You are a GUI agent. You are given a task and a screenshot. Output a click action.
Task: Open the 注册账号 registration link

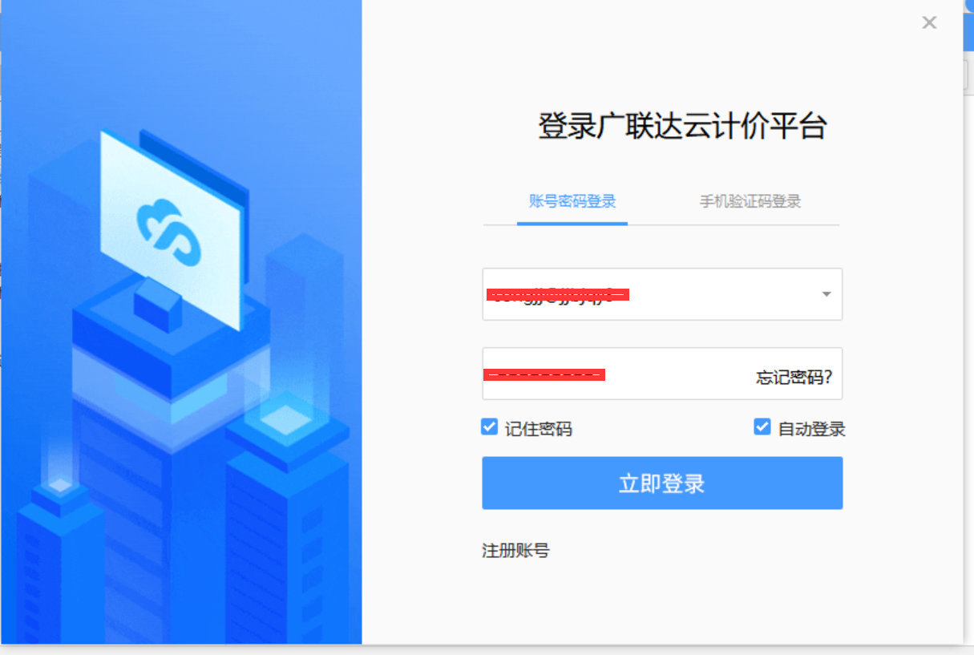point(515,551)
